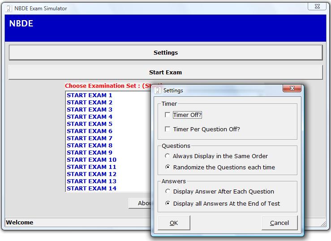Select Display Answer After Each Question
This screenshot has height=241, width=331.
168,191
